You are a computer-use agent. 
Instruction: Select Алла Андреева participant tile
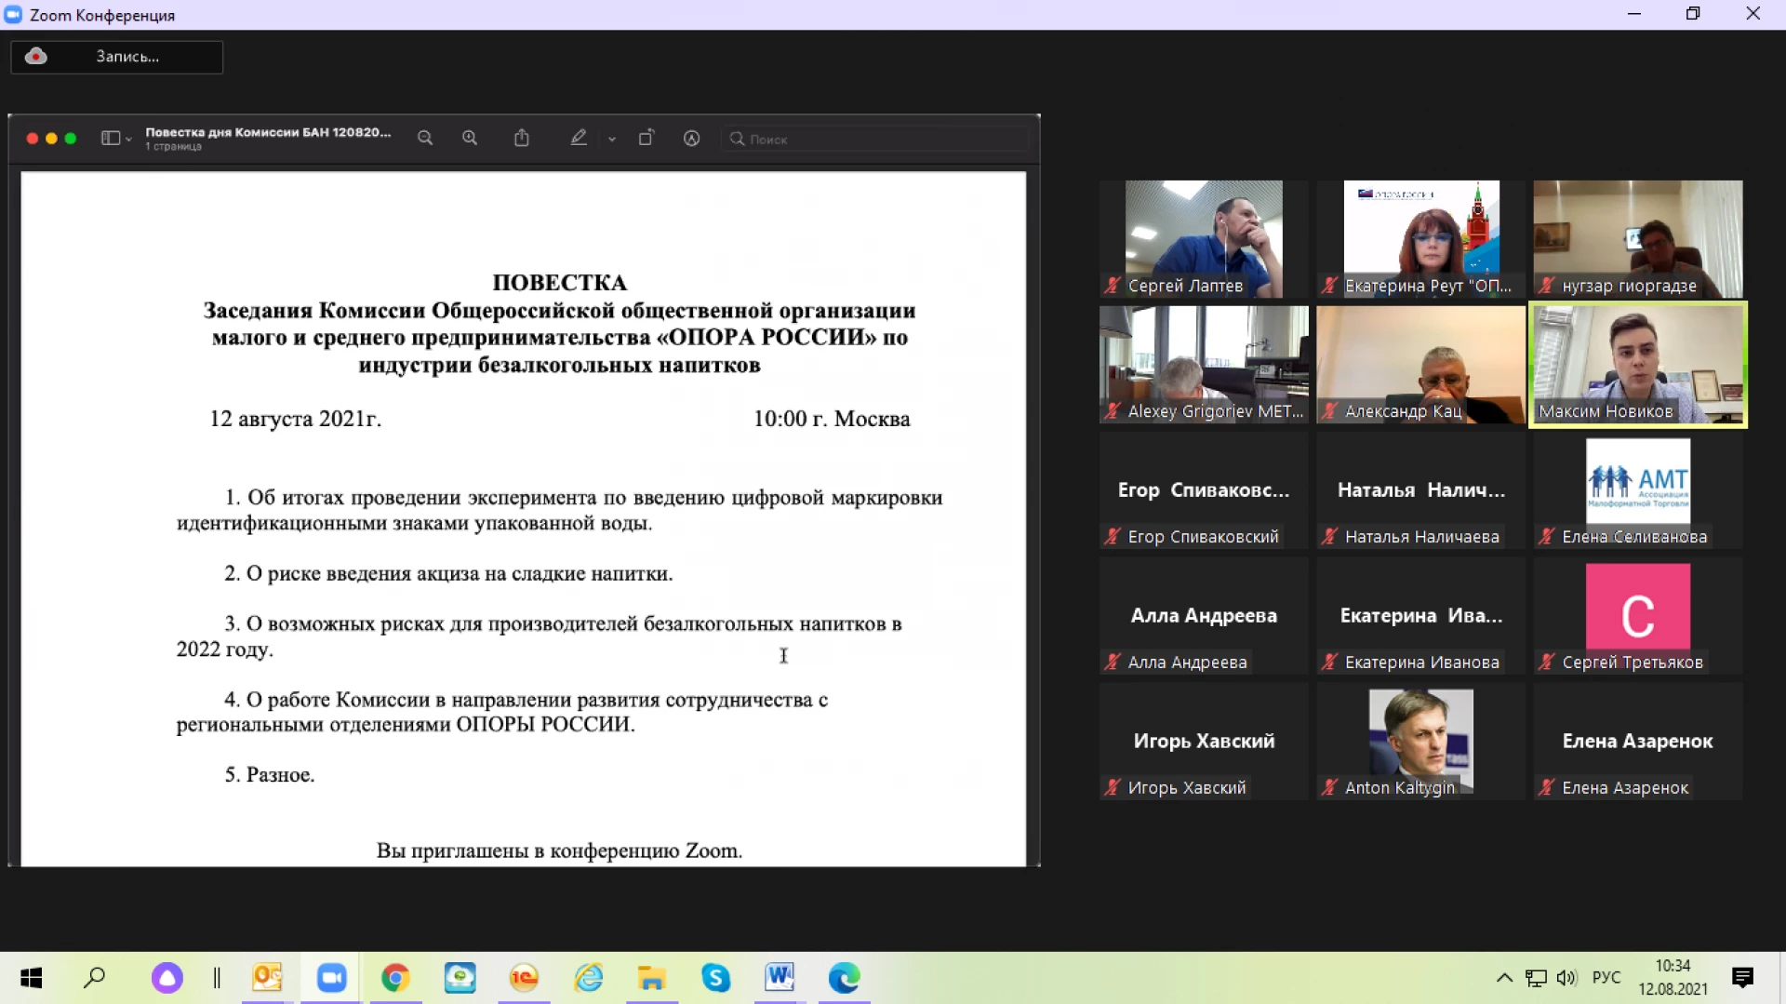[x=1204, y=616]
